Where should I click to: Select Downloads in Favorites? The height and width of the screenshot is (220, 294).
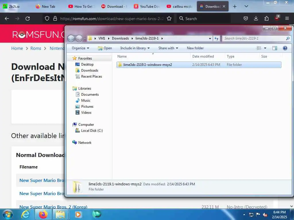[x=90, y=70]
